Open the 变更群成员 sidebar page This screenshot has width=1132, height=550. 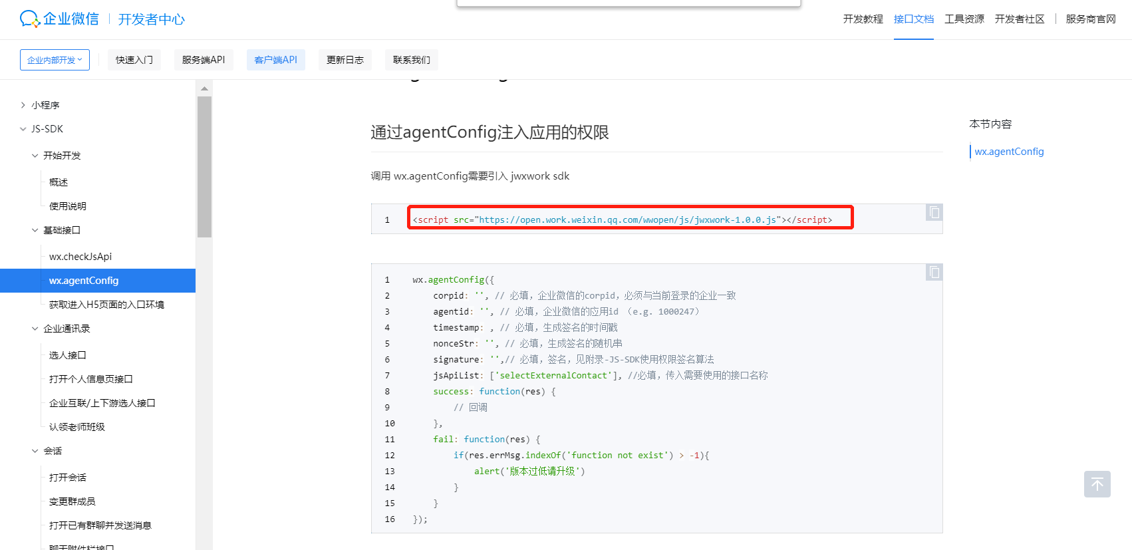[x=72, y=501]
